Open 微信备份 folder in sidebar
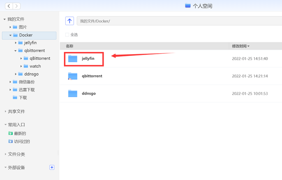 (23, 82)
